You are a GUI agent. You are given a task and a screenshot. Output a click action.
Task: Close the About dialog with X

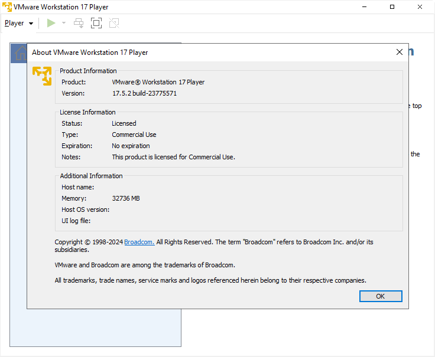pos(399,52)
